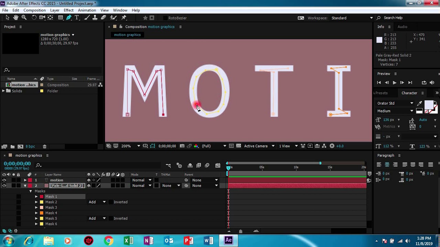Image resolution: width=440 pixels, height=247 pixels.
Task: Select the Brush tool
Action: [87, 18]
